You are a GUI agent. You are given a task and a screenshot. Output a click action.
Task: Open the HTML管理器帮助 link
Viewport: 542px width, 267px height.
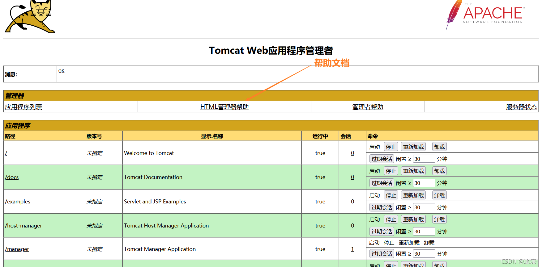pos(224,107)
